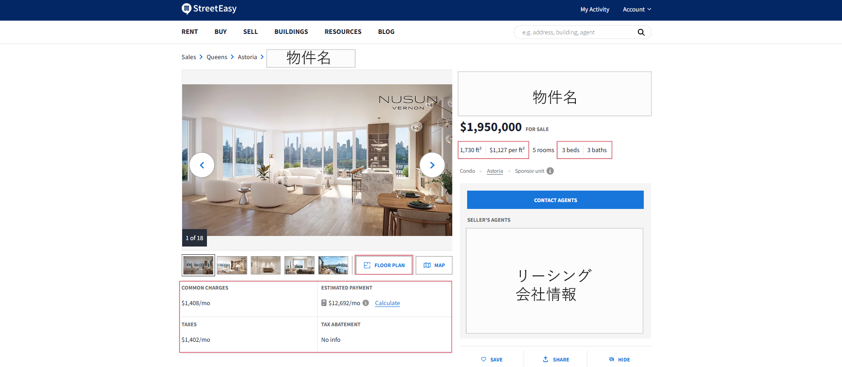Click the StreetEasy logo icon
The height and width of the screenshot is (367, 842).
pyautogui.click(x=186, y=9)
